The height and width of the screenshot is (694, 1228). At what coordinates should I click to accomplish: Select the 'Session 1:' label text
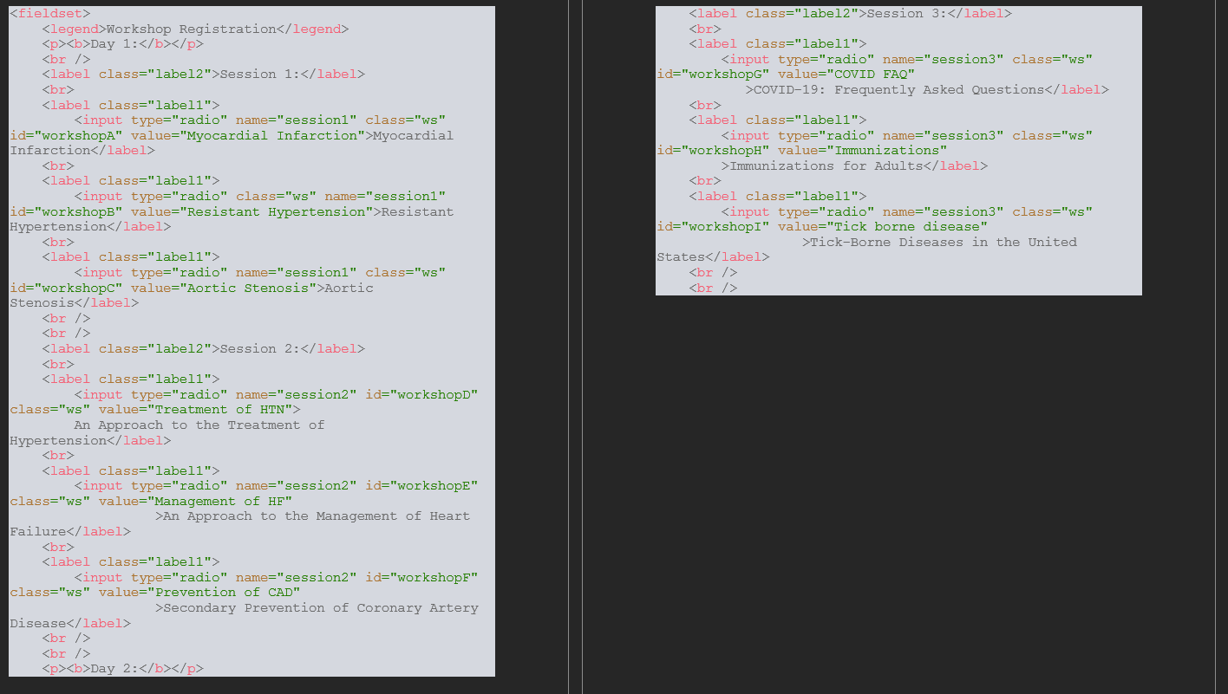click(x=260, y=75)
